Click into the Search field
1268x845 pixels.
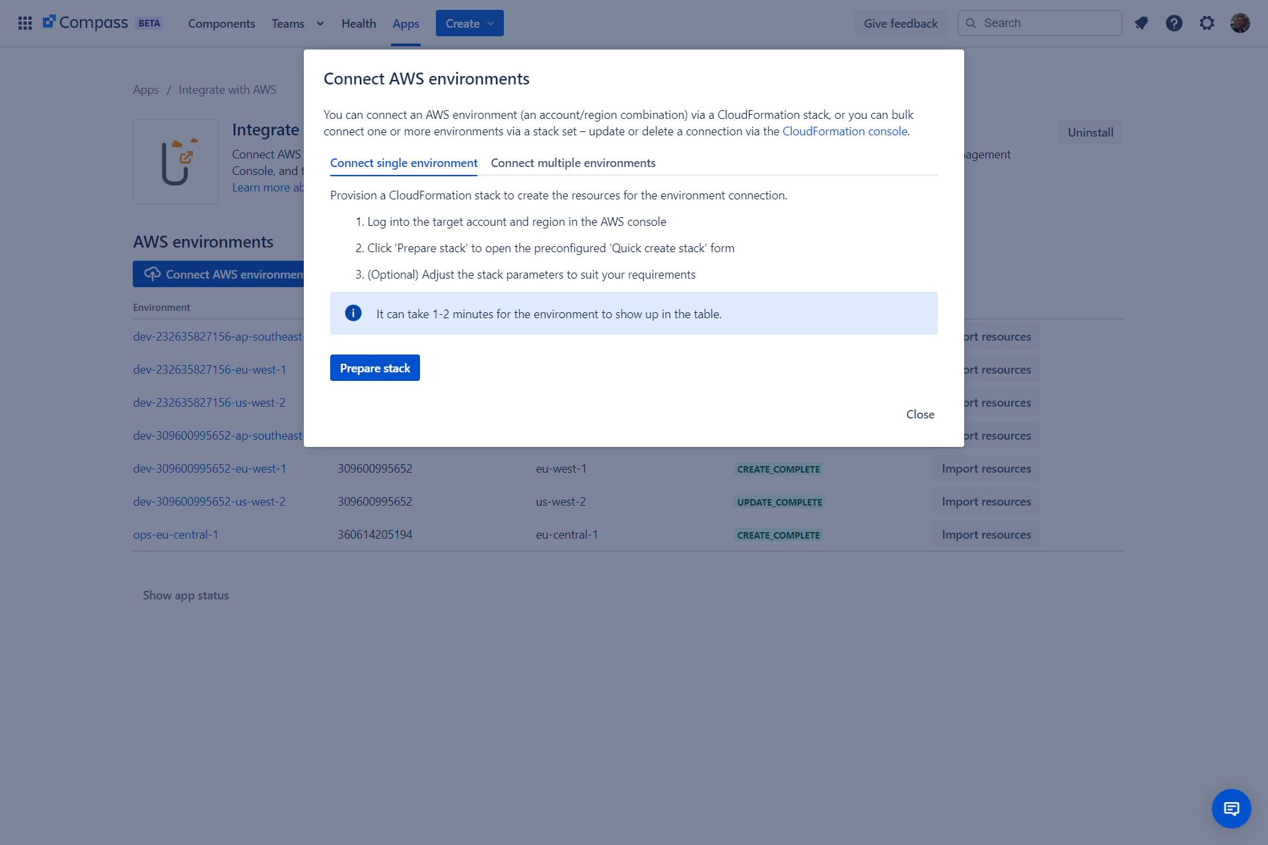click(x=1040, y=23)
